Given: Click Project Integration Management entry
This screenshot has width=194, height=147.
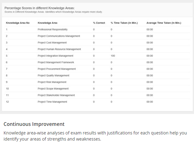Looking at the screenshot, I should tap(56, 56).
